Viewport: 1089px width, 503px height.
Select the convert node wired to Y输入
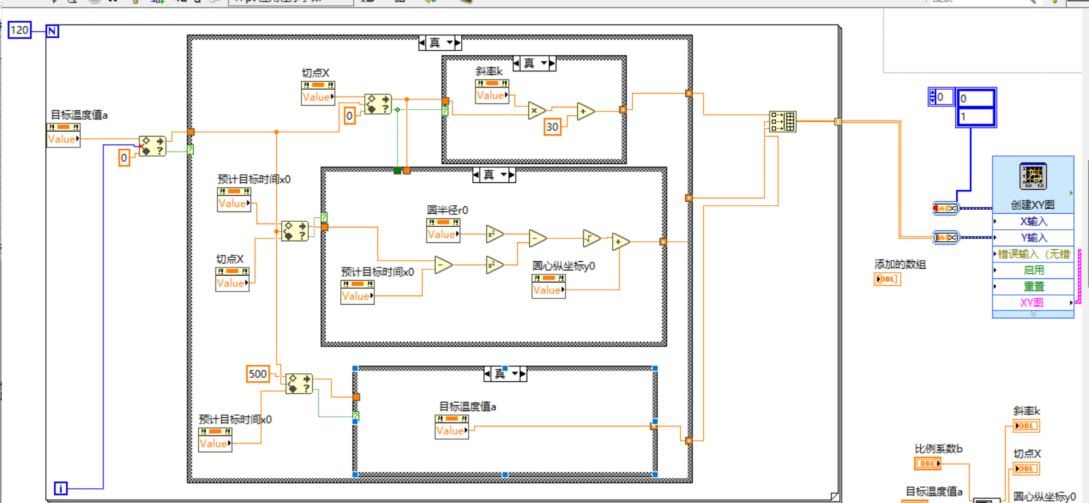[946, 237]
